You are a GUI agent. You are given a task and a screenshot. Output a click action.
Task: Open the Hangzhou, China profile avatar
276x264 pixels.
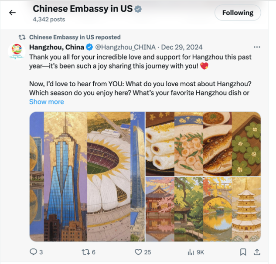pyautogui.click(x=17, y=51)
